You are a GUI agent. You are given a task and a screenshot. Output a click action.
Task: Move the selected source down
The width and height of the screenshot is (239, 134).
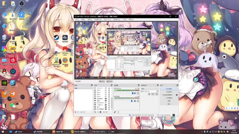pos(107,112)
